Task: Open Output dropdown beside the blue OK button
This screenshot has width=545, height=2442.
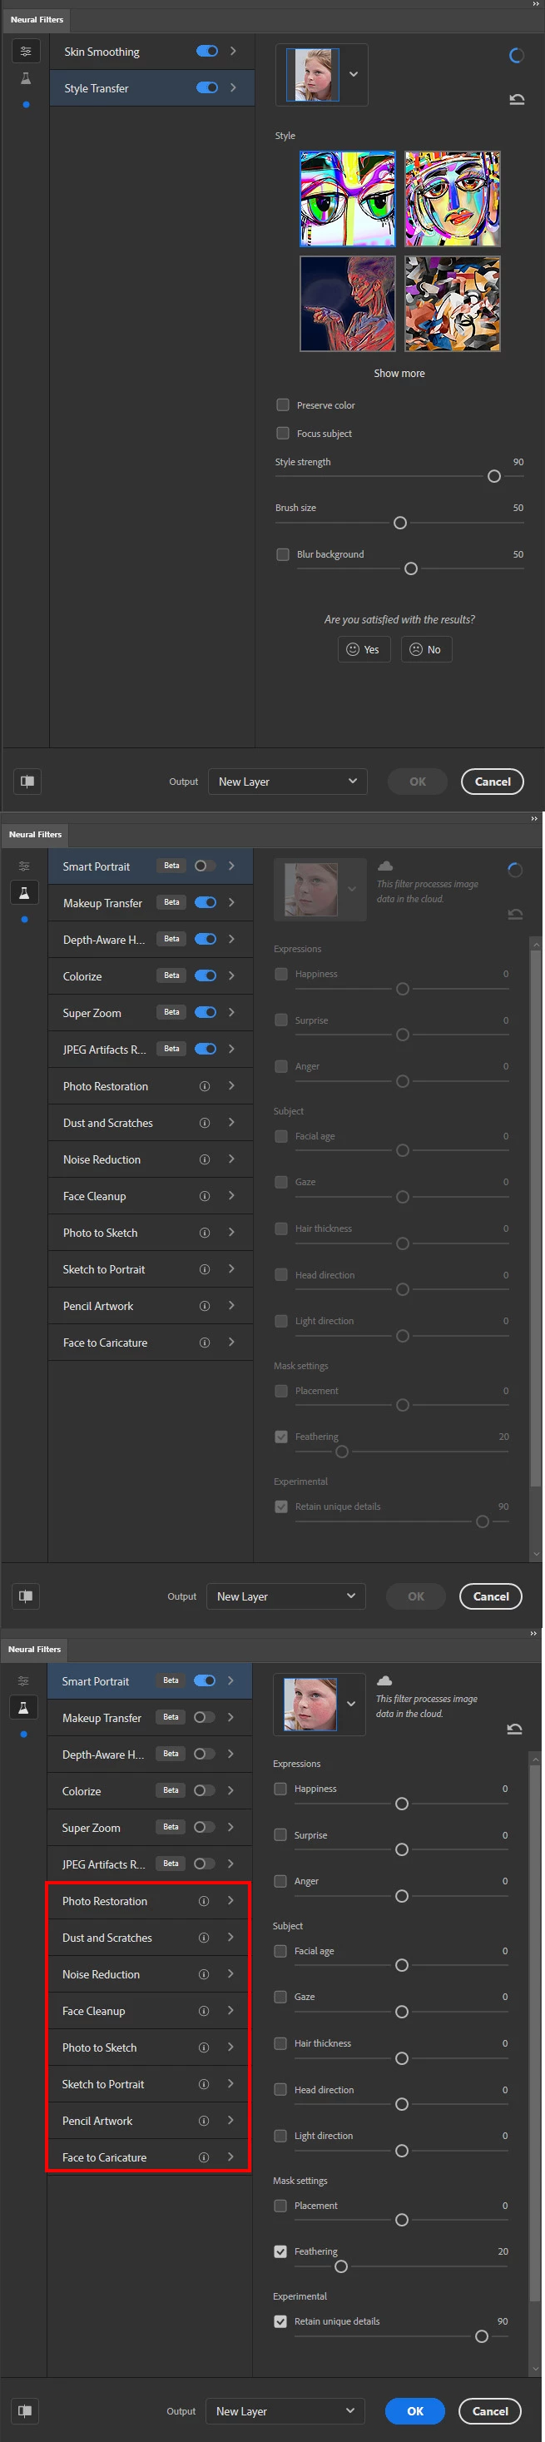Action: coord(285,2410)
